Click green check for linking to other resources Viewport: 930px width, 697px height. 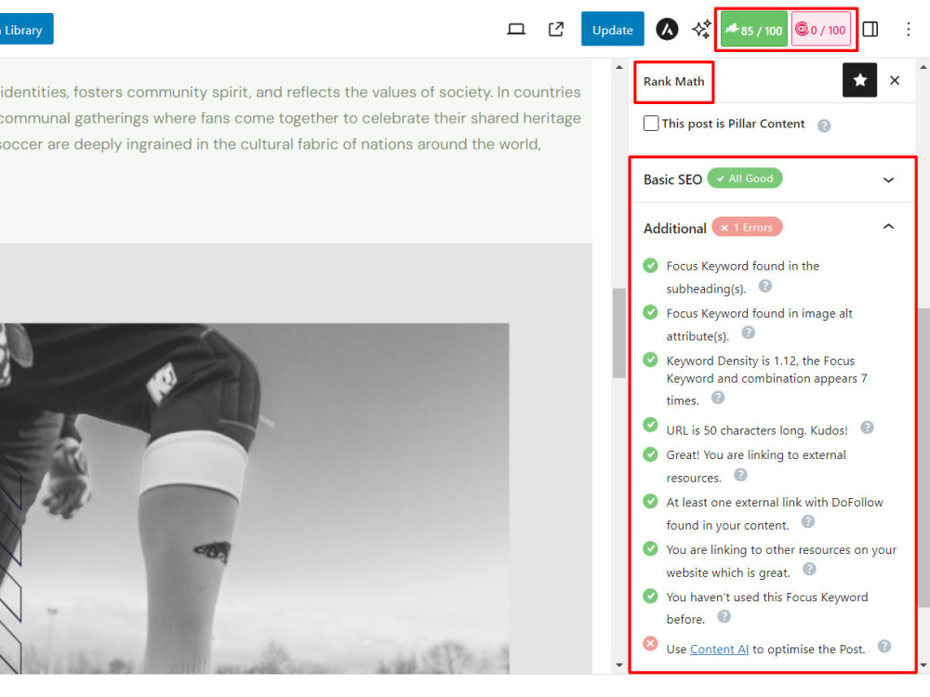(650, 549)
